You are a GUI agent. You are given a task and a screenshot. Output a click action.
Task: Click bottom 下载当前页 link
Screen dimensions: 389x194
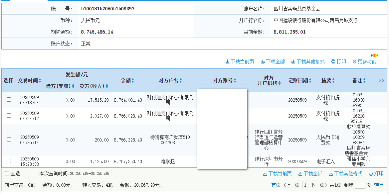[278, 173]
